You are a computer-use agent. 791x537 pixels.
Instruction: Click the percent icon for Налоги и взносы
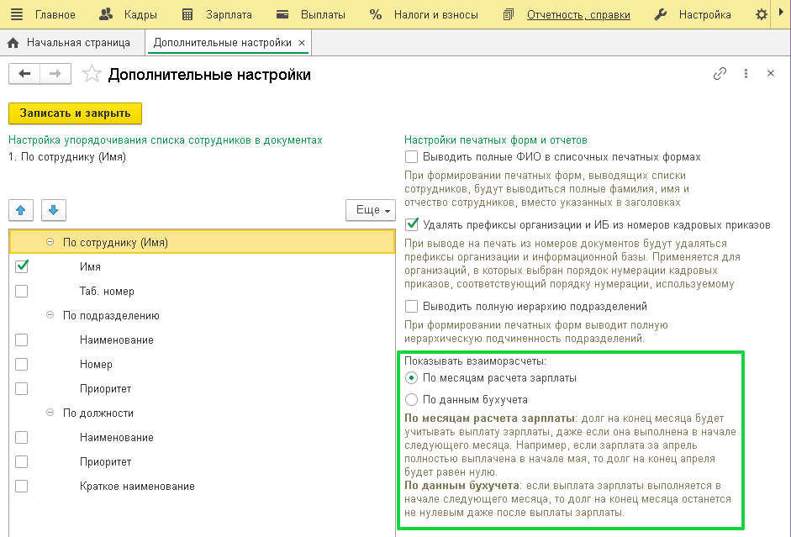point(375,14)
